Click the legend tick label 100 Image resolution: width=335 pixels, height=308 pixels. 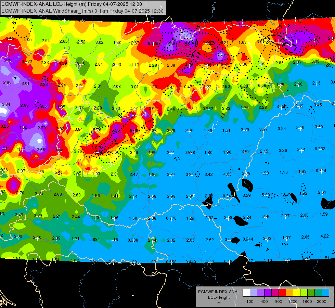[250, 301]
